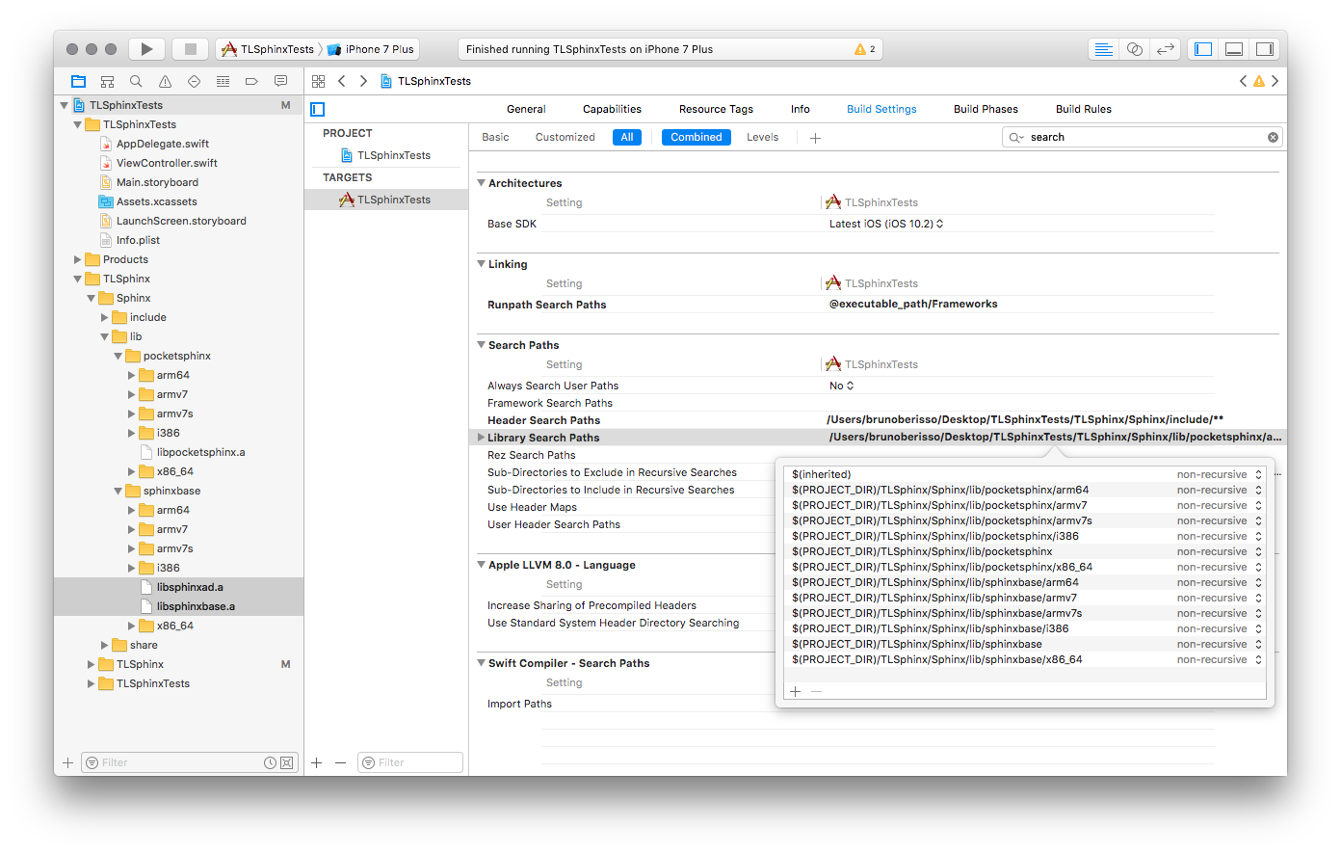1341x853 pixels.
Task: Open the Info tab
Action: point(801,109)
